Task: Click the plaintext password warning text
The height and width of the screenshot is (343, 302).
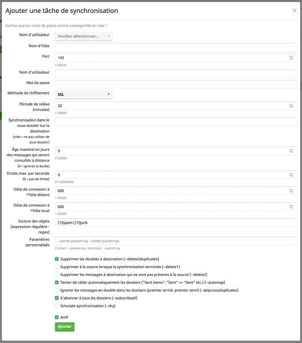Action: 56,26
